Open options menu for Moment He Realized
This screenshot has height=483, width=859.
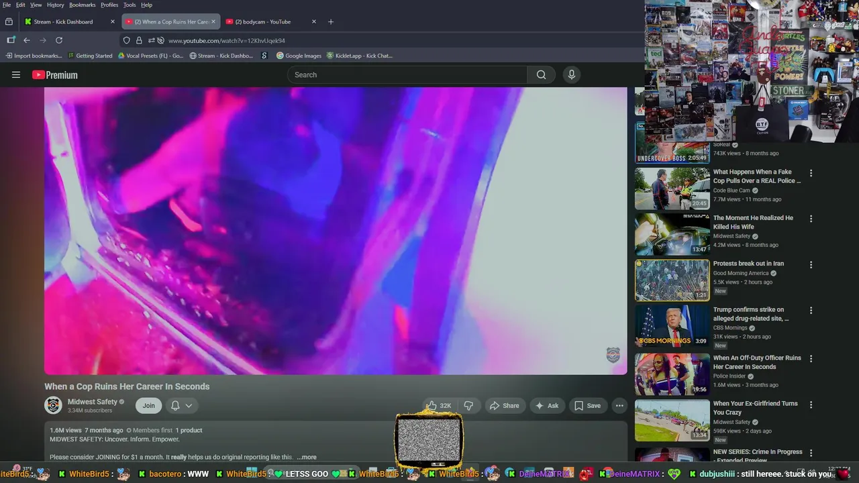tap(811, 219)
